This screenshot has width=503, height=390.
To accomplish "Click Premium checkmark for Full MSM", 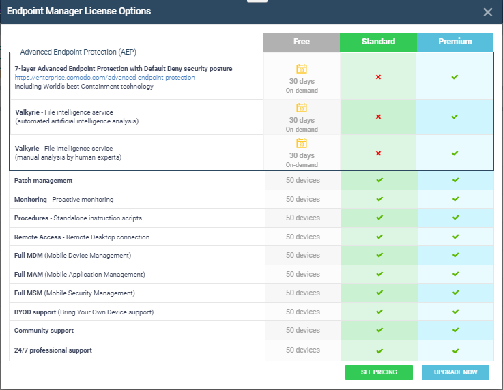I will coord(456,292).
